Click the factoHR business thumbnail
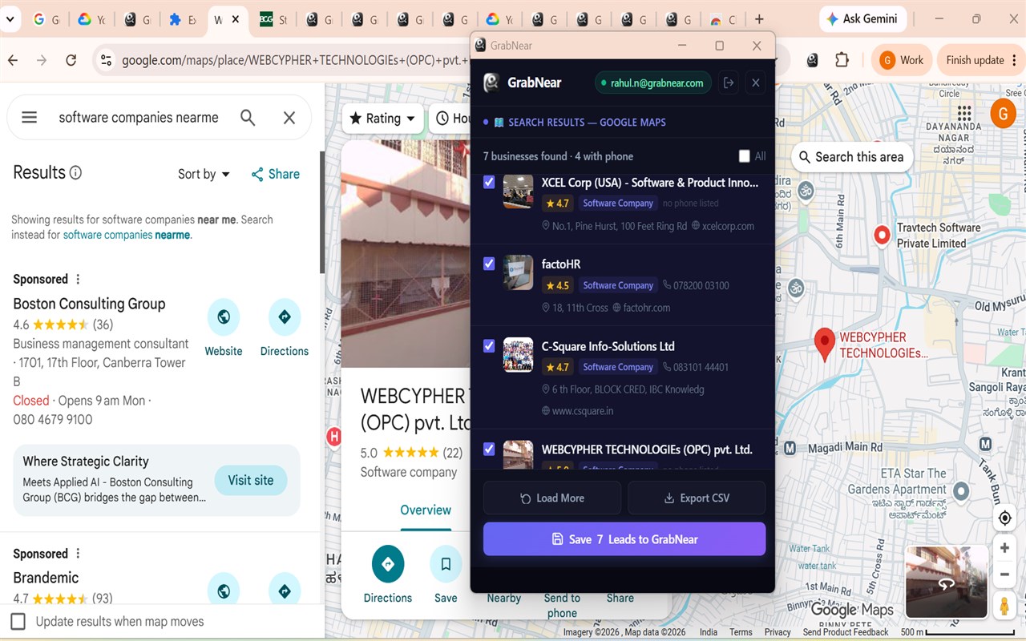This screenshot has width=1026, height=641. [518, 272]
